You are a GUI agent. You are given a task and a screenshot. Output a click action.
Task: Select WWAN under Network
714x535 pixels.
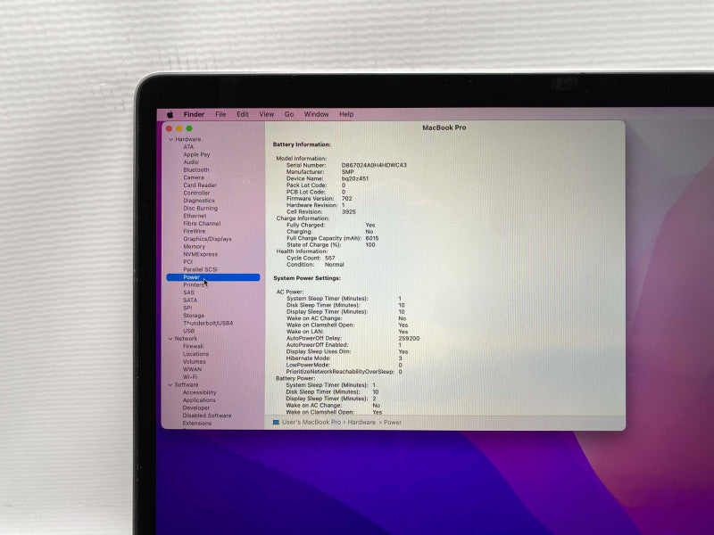click(x=192, y=369)
